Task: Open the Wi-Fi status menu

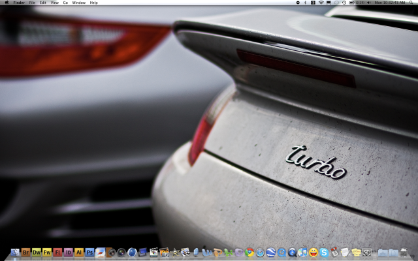Action: (321, 3)
